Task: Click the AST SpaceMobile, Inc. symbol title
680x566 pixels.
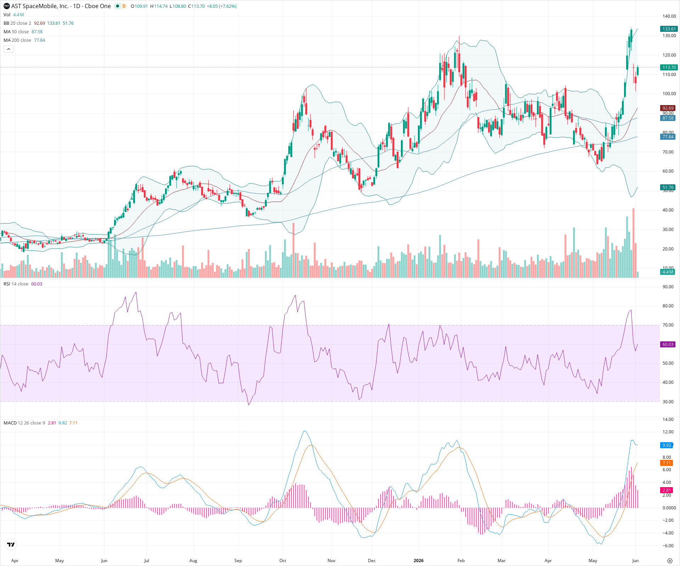Action: (x=40, y=6)
